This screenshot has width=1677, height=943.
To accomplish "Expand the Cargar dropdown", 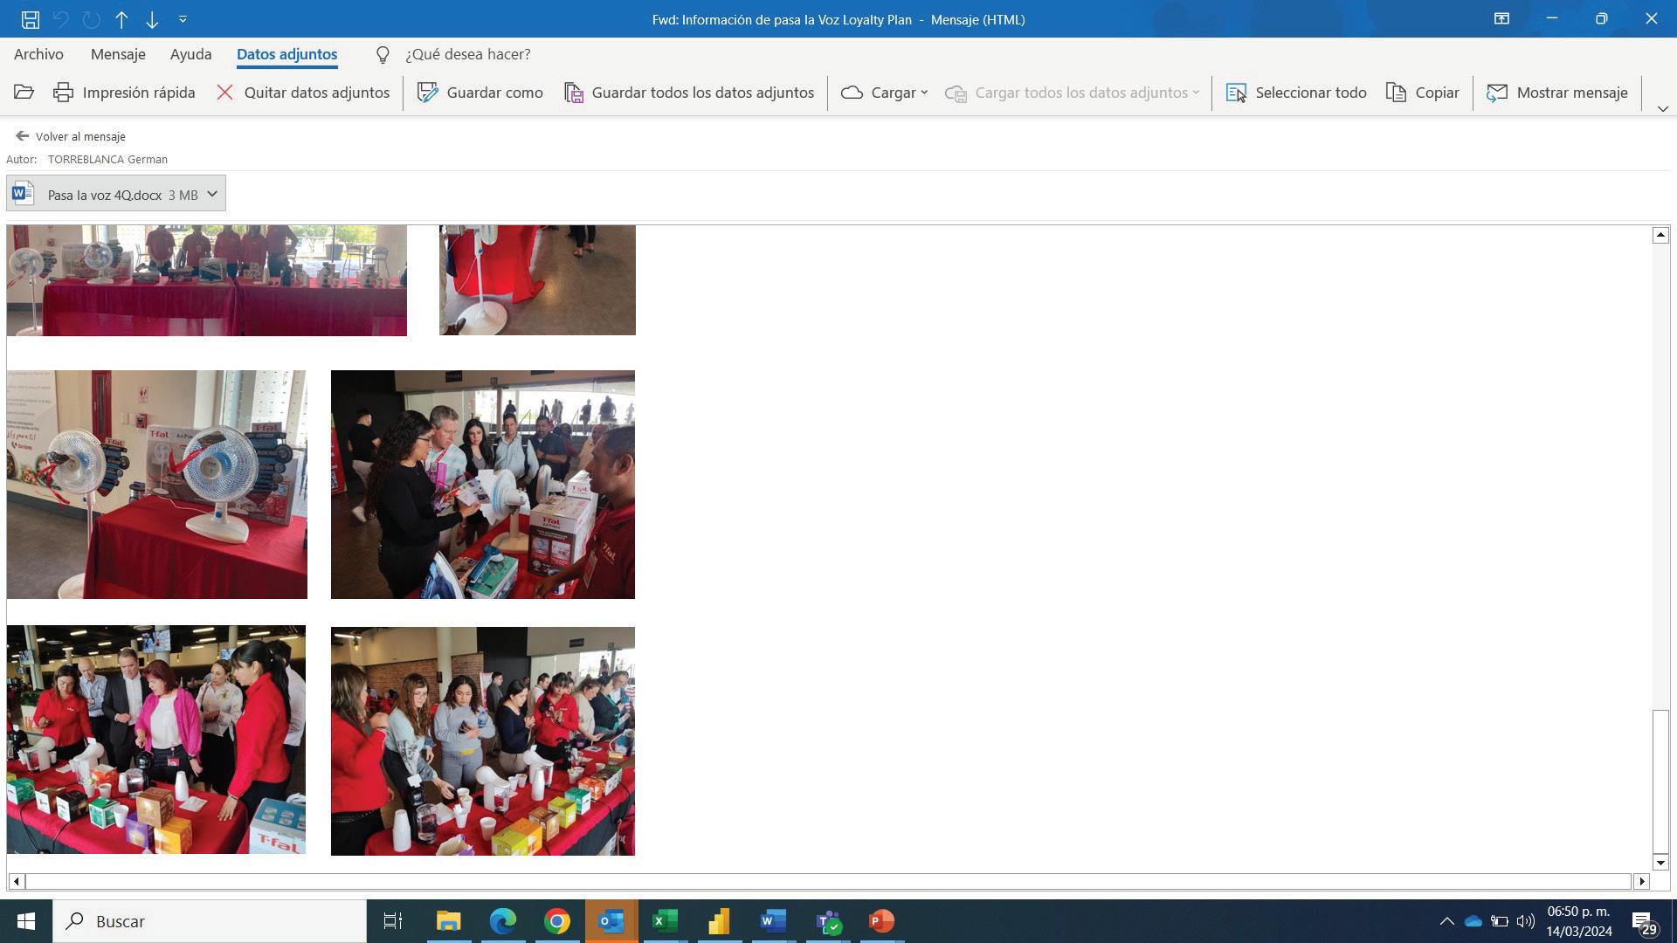I will tap(885, 93).
